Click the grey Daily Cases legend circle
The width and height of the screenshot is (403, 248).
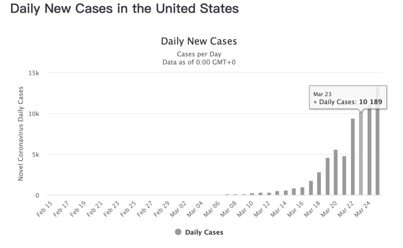[x=178, y=232]
